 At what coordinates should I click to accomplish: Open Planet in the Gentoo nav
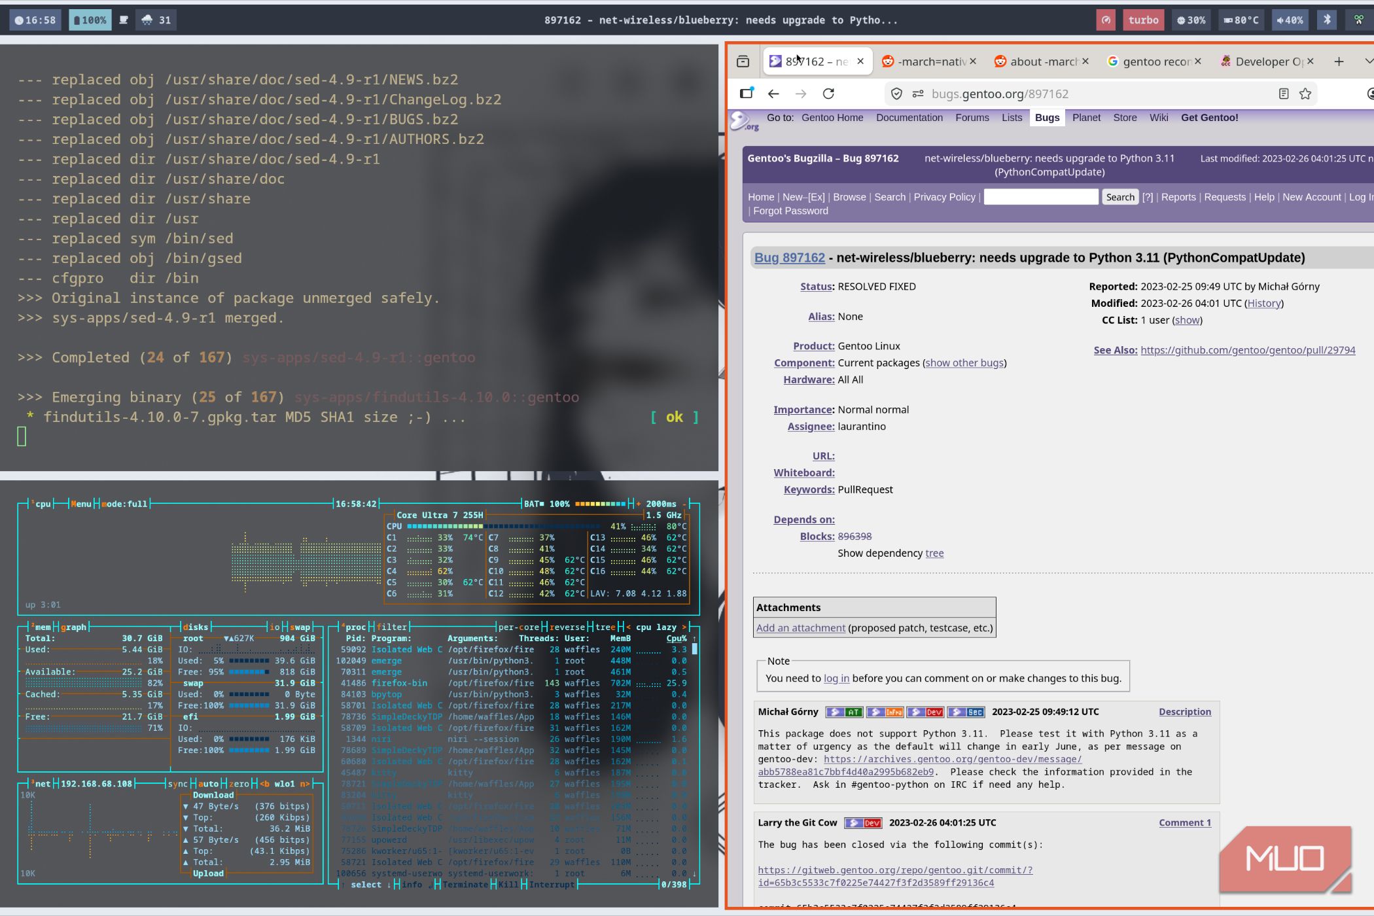[x=1086, y=118]
